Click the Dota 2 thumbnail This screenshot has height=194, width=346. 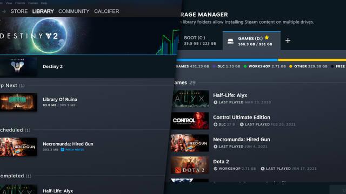(x=190, y=165)
